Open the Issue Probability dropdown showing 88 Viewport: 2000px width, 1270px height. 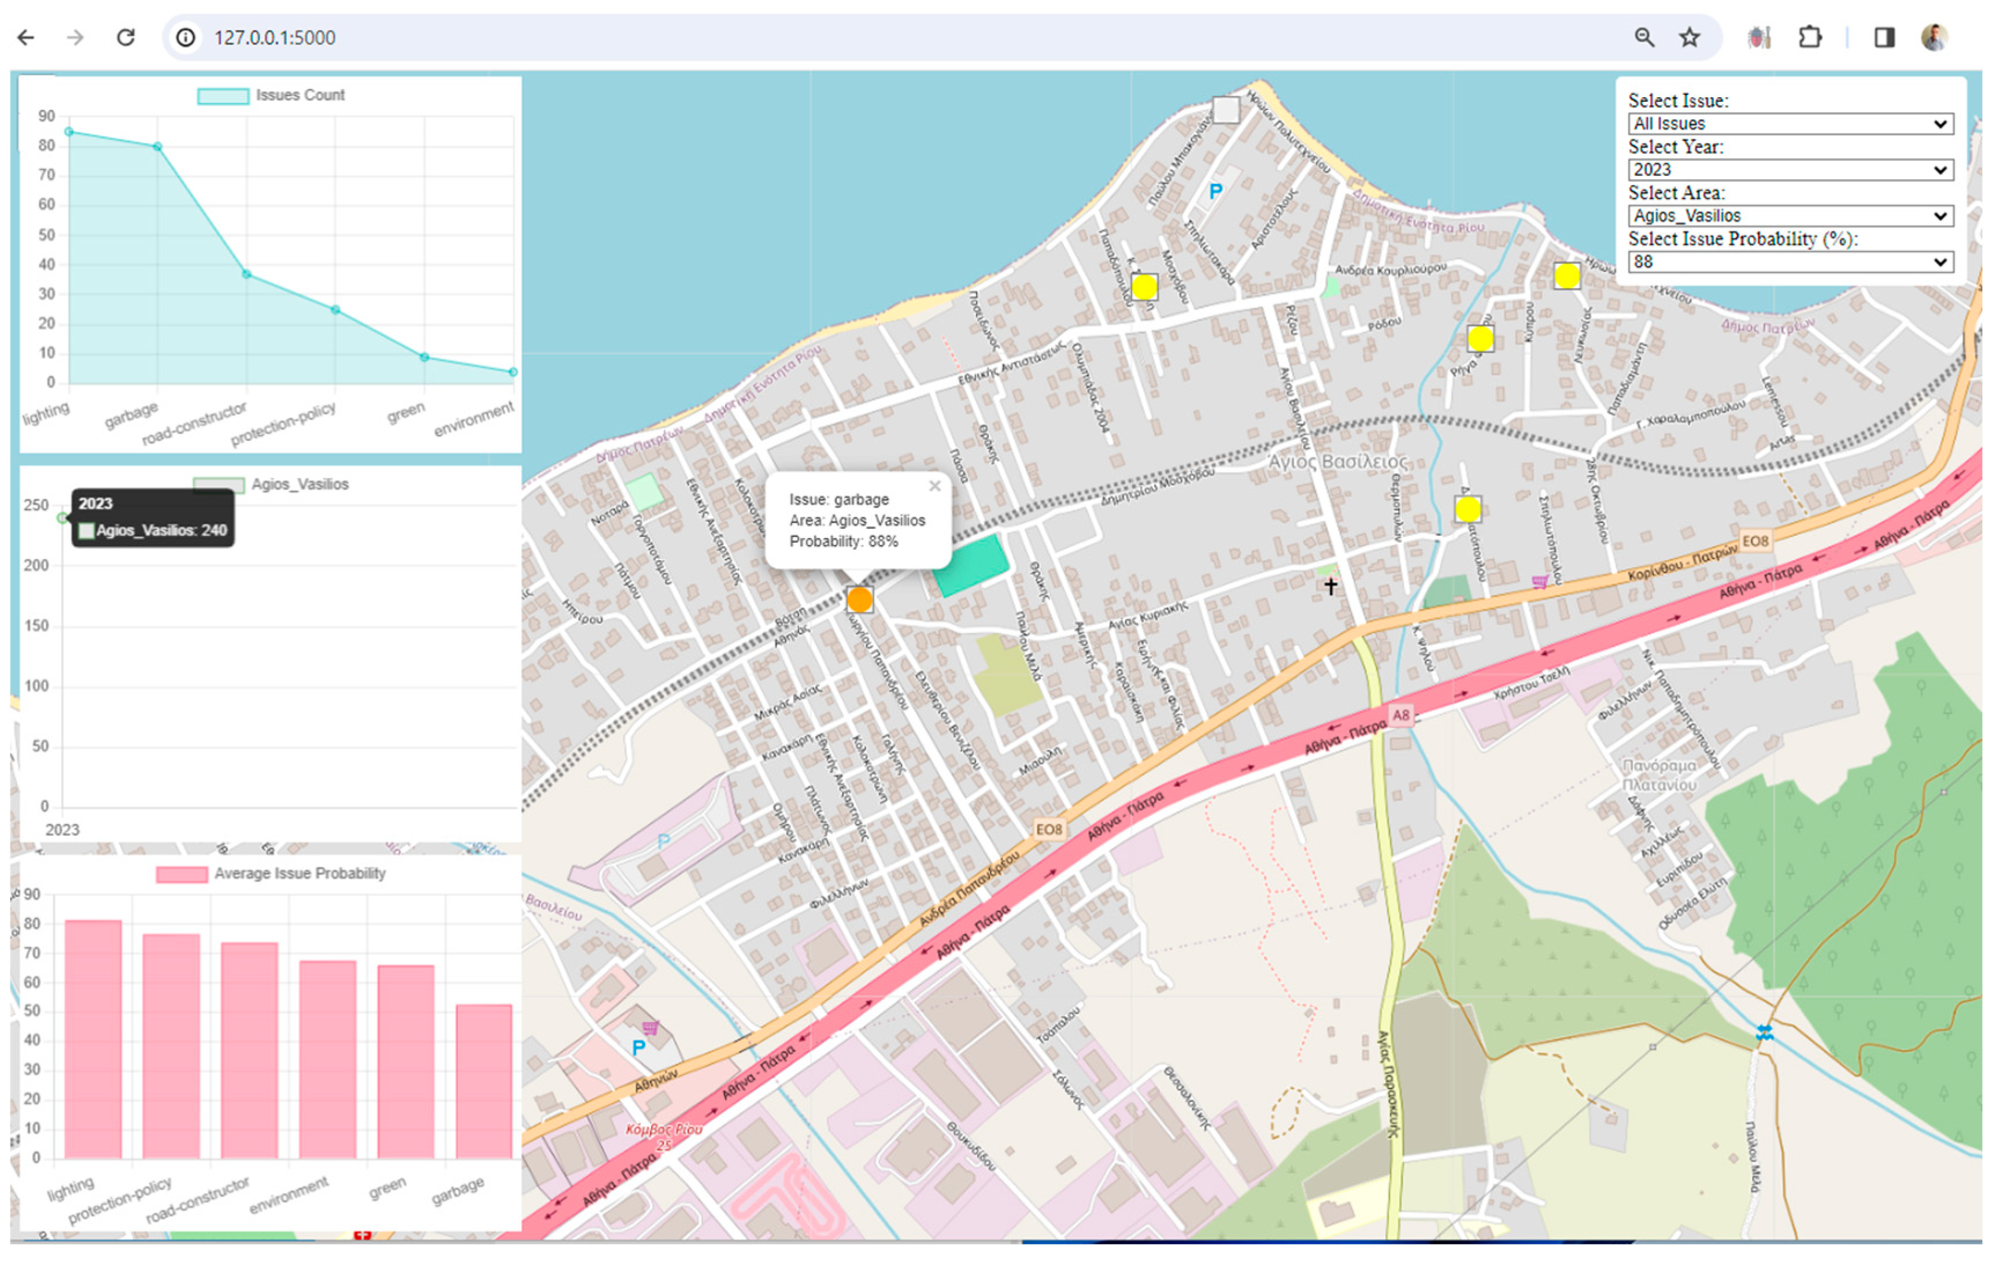tap(1790, 262)
